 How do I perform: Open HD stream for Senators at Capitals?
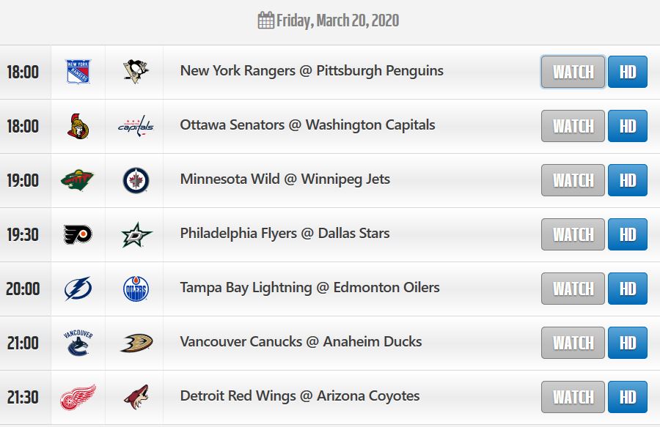628,126
